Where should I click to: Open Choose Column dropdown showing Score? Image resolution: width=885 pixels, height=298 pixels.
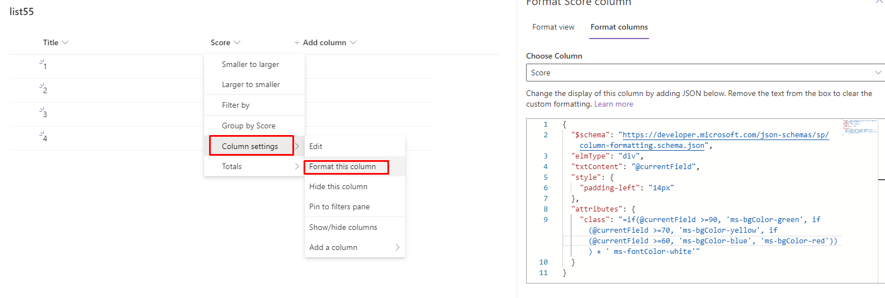click(706, 73)
